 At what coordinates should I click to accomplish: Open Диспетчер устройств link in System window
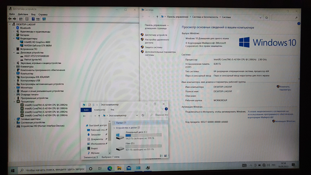[x=156, y=35]
